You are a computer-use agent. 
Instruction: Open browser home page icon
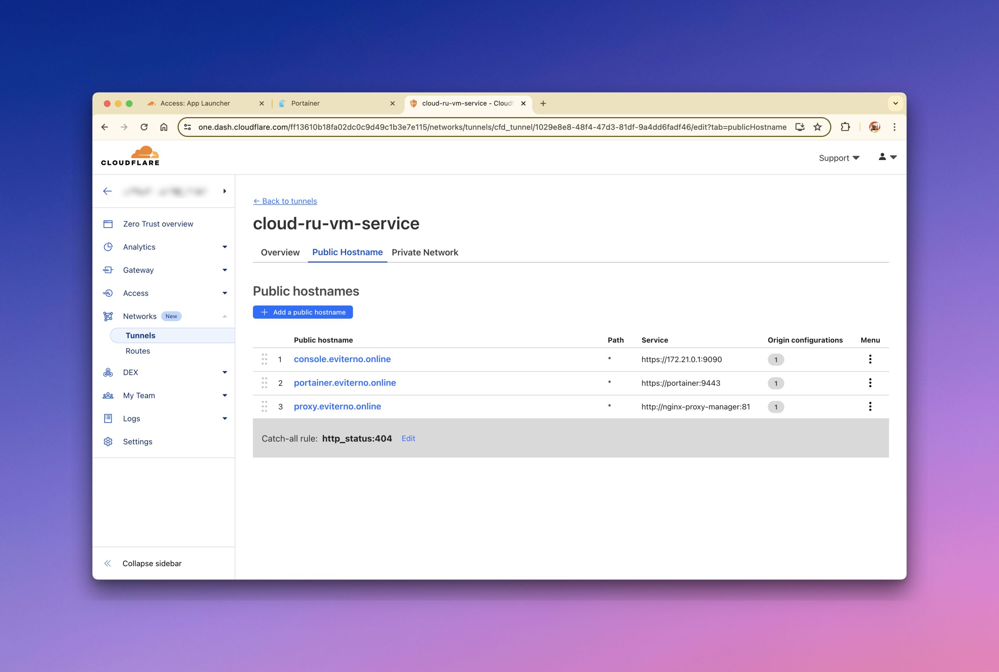[x=164, y=127]
